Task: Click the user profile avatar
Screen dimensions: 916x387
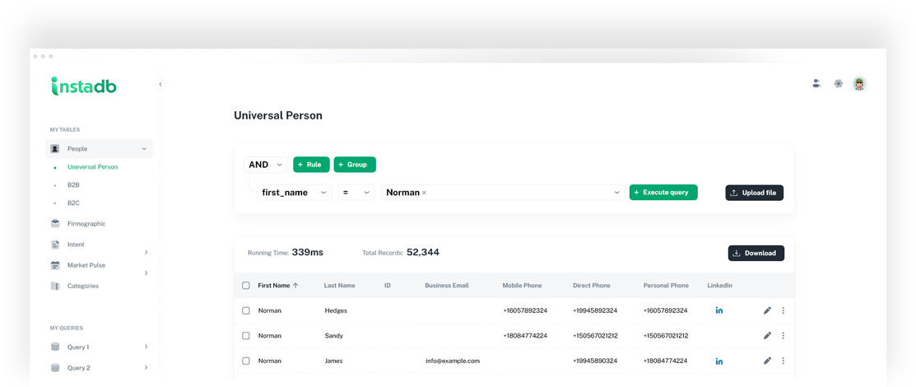Action: coord(859,83)
